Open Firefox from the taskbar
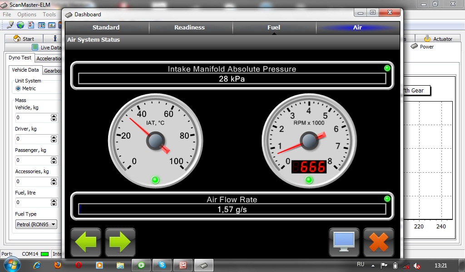 coord(58,265)
